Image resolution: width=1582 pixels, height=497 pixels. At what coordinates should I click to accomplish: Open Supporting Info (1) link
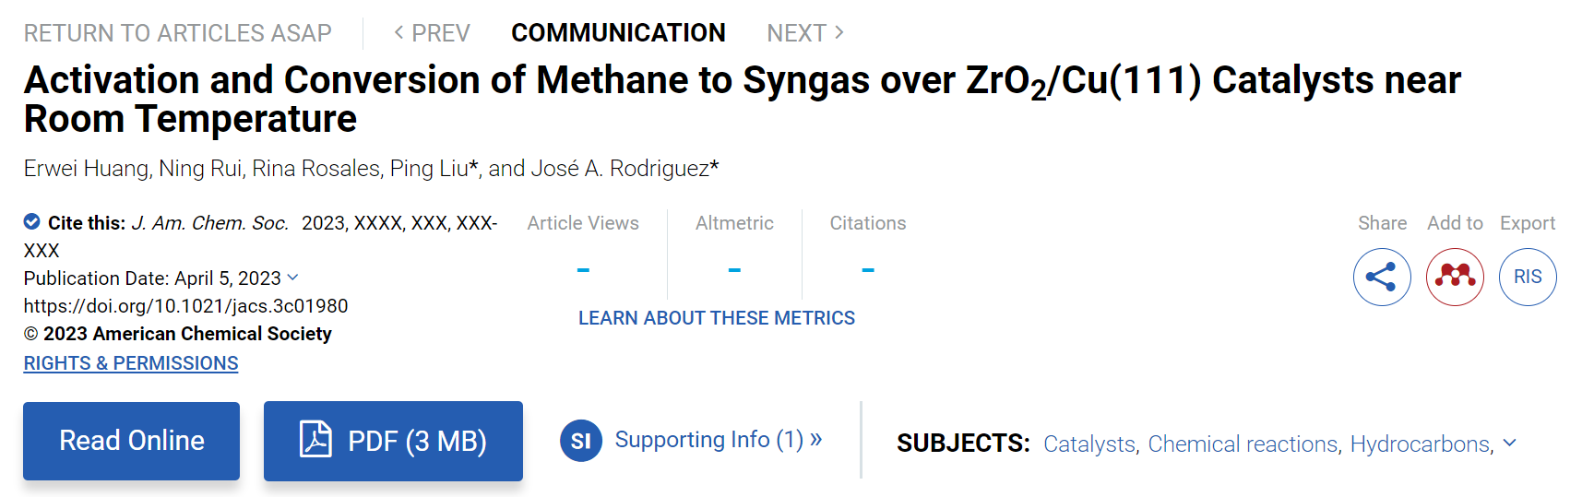click(x=718, y=440)
